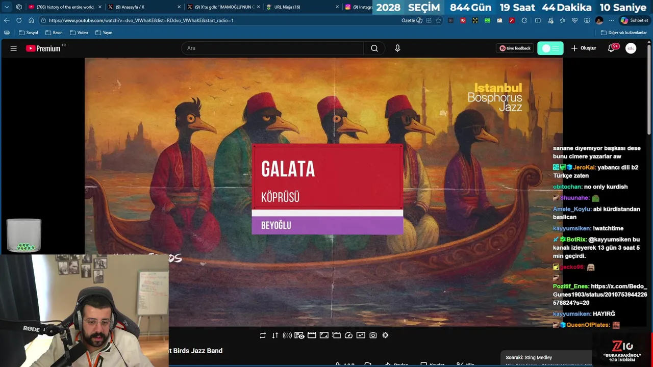653x367 pixels.
Task: Click the green extension icon in browser toolbar
Action: pos(487,20)
